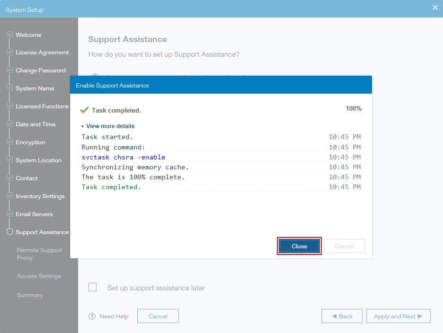This screenshot has height=333, width=443.
Task: Click the Need Help link
Action: tap(114, 316)
